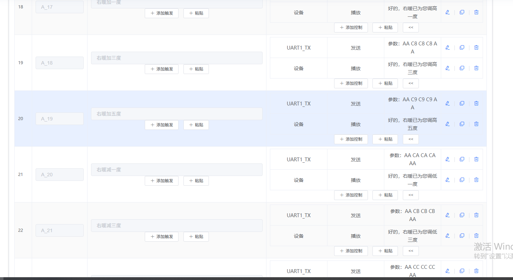513x280 pixels.
Task: Collapse controls with '<<' in row 19
Action: pyautogui.click(x=410, y=83)
